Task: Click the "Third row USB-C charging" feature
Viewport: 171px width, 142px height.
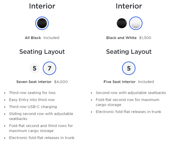Action: (x=33, y=107)
